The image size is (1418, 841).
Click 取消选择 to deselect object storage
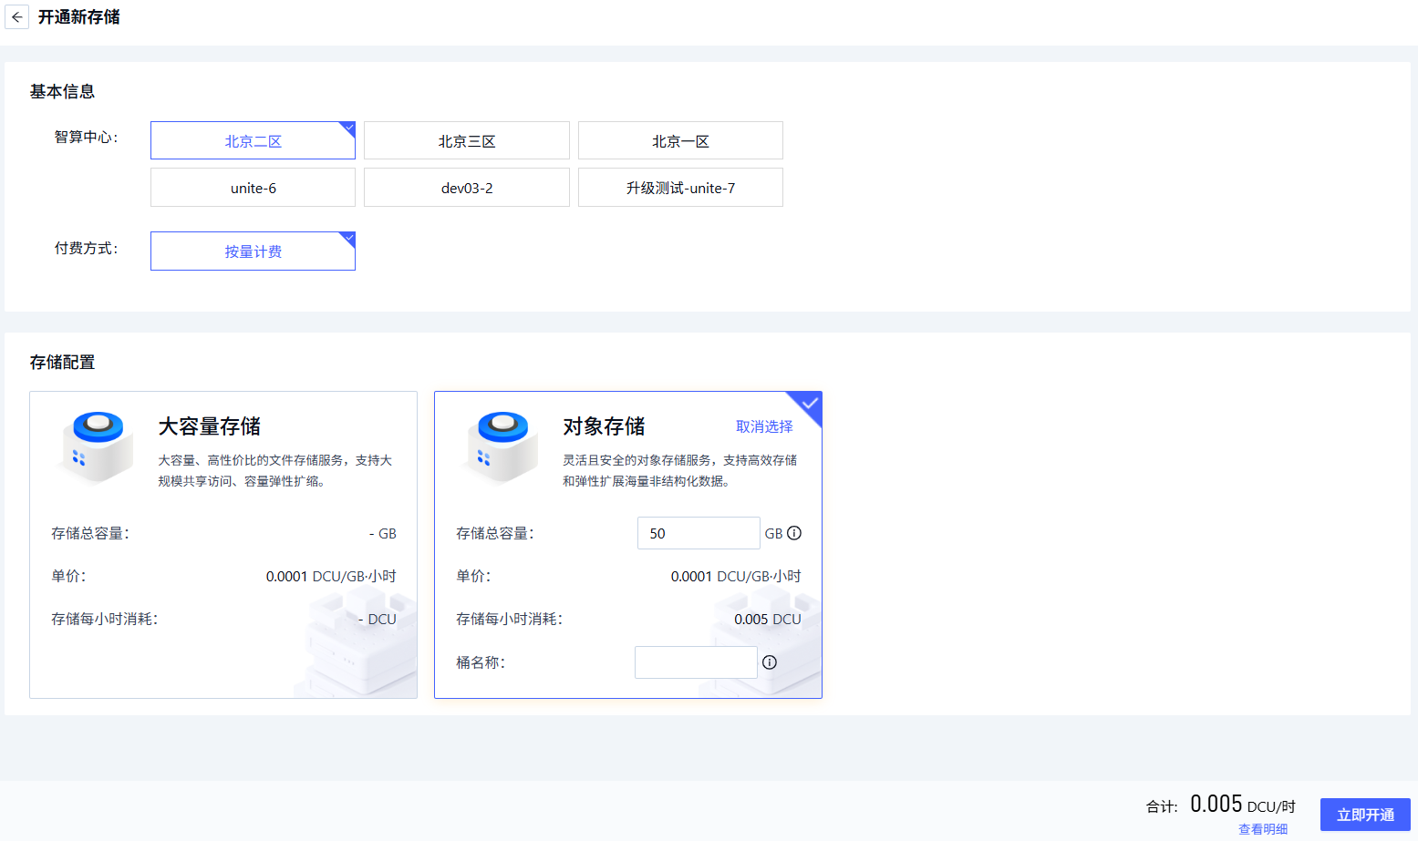point(764,426)
